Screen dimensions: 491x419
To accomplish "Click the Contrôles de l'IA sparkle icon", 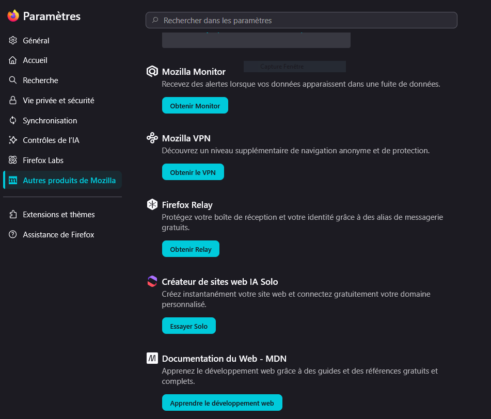I will pyautogui.click(x=13, y=140).
